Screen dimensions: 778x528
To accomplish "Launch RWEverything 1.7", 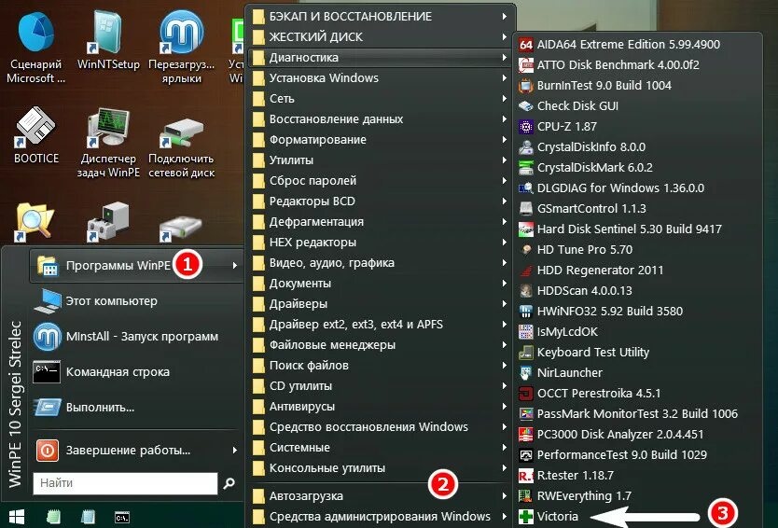I will (638, 495).
